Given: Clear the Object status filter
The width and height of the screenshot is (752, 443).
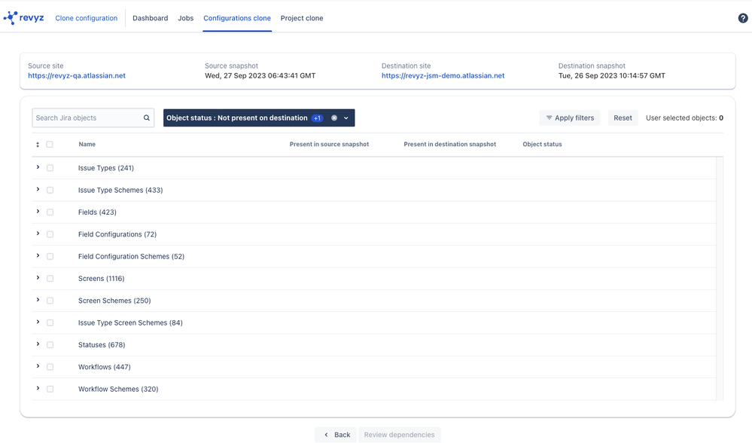Looking at the screenshot, I should [x=333, y=118].
